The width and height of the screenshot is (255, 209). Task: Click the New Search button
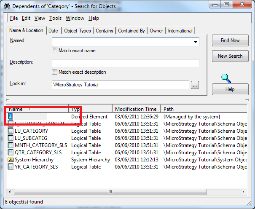click(x=230, y=56)
